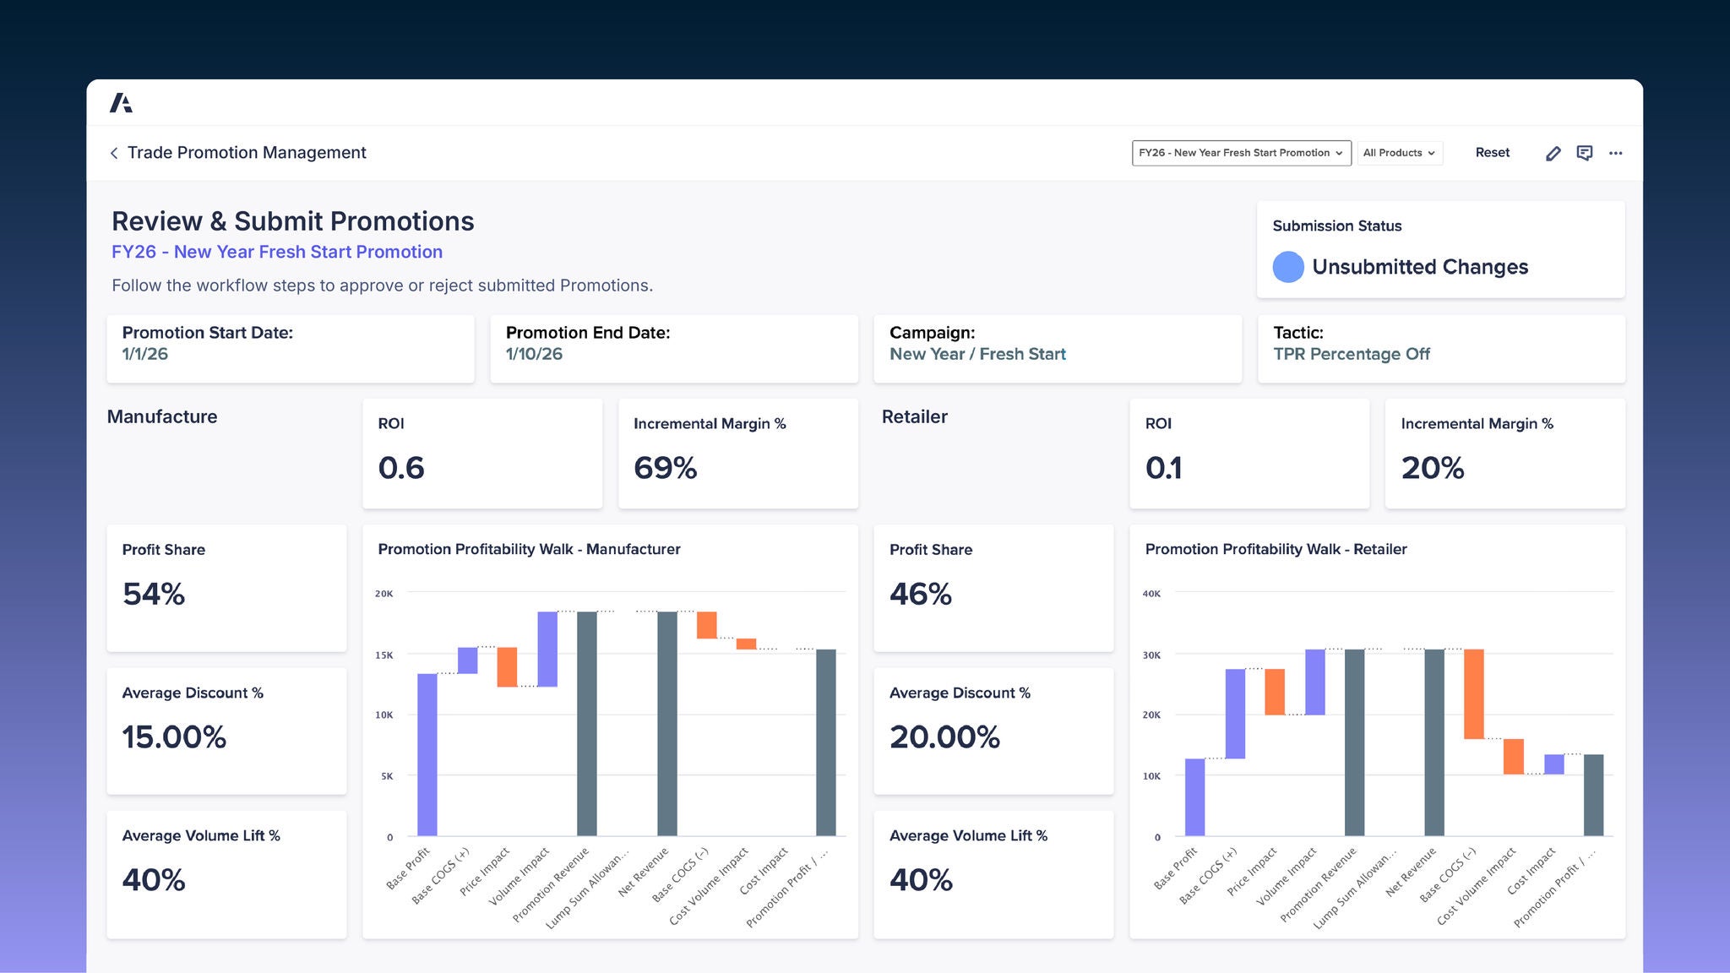Click the FY26 - New Year Fresh Start Promotion subtitle
This screenshot has height=973, width=1730.
tap(277, 252)
